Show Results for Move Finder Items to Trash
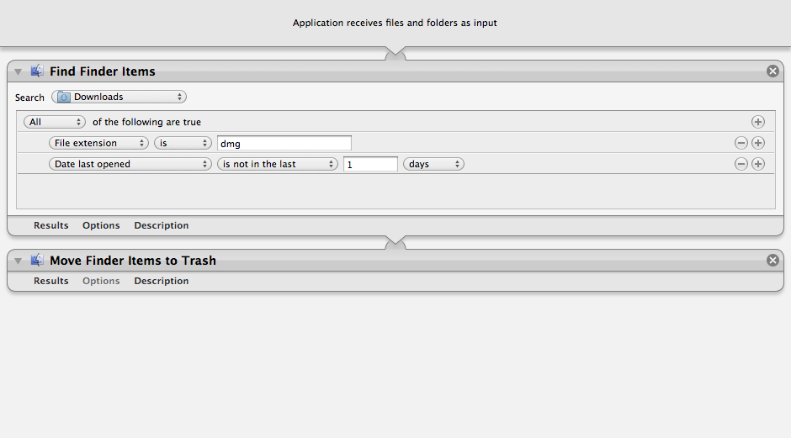This screenshot has width=791, height=438. (x=51, y=281)
